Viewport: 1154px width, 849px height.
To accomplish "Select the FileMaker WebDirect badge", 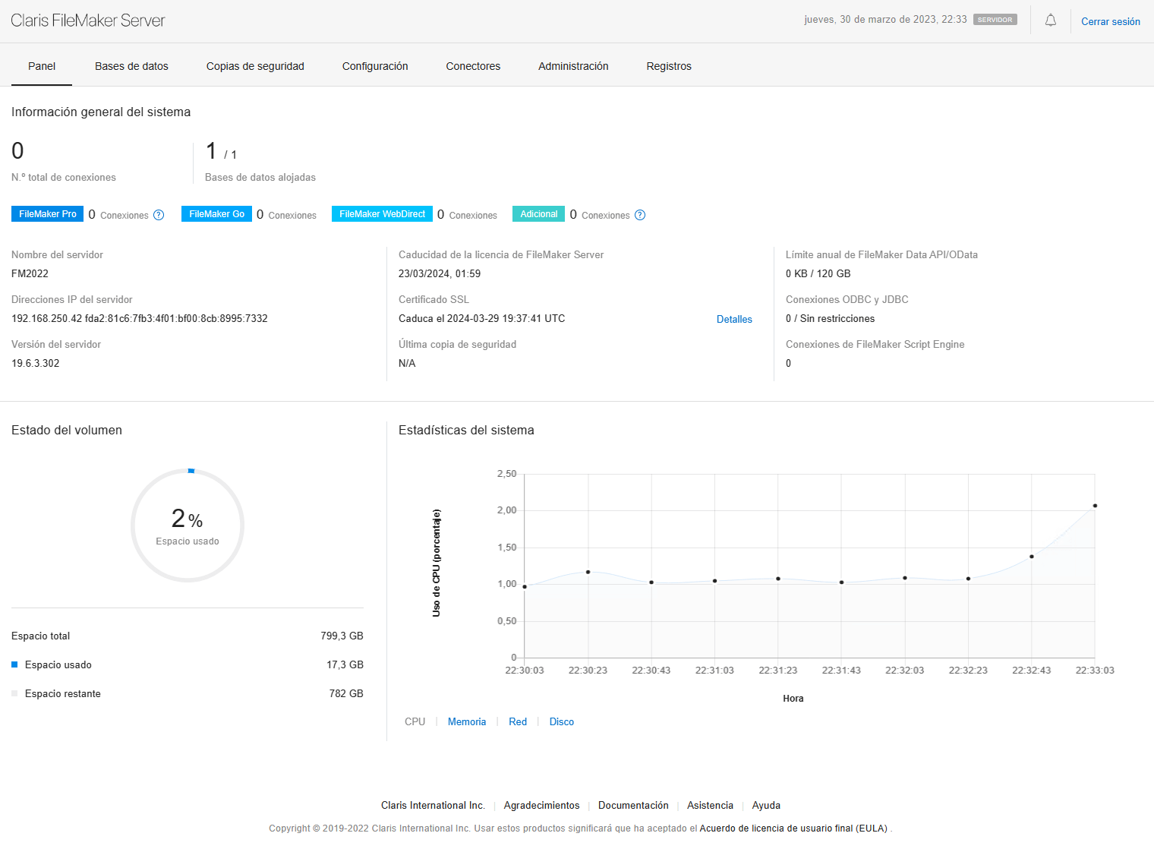I will click(382, 213).
